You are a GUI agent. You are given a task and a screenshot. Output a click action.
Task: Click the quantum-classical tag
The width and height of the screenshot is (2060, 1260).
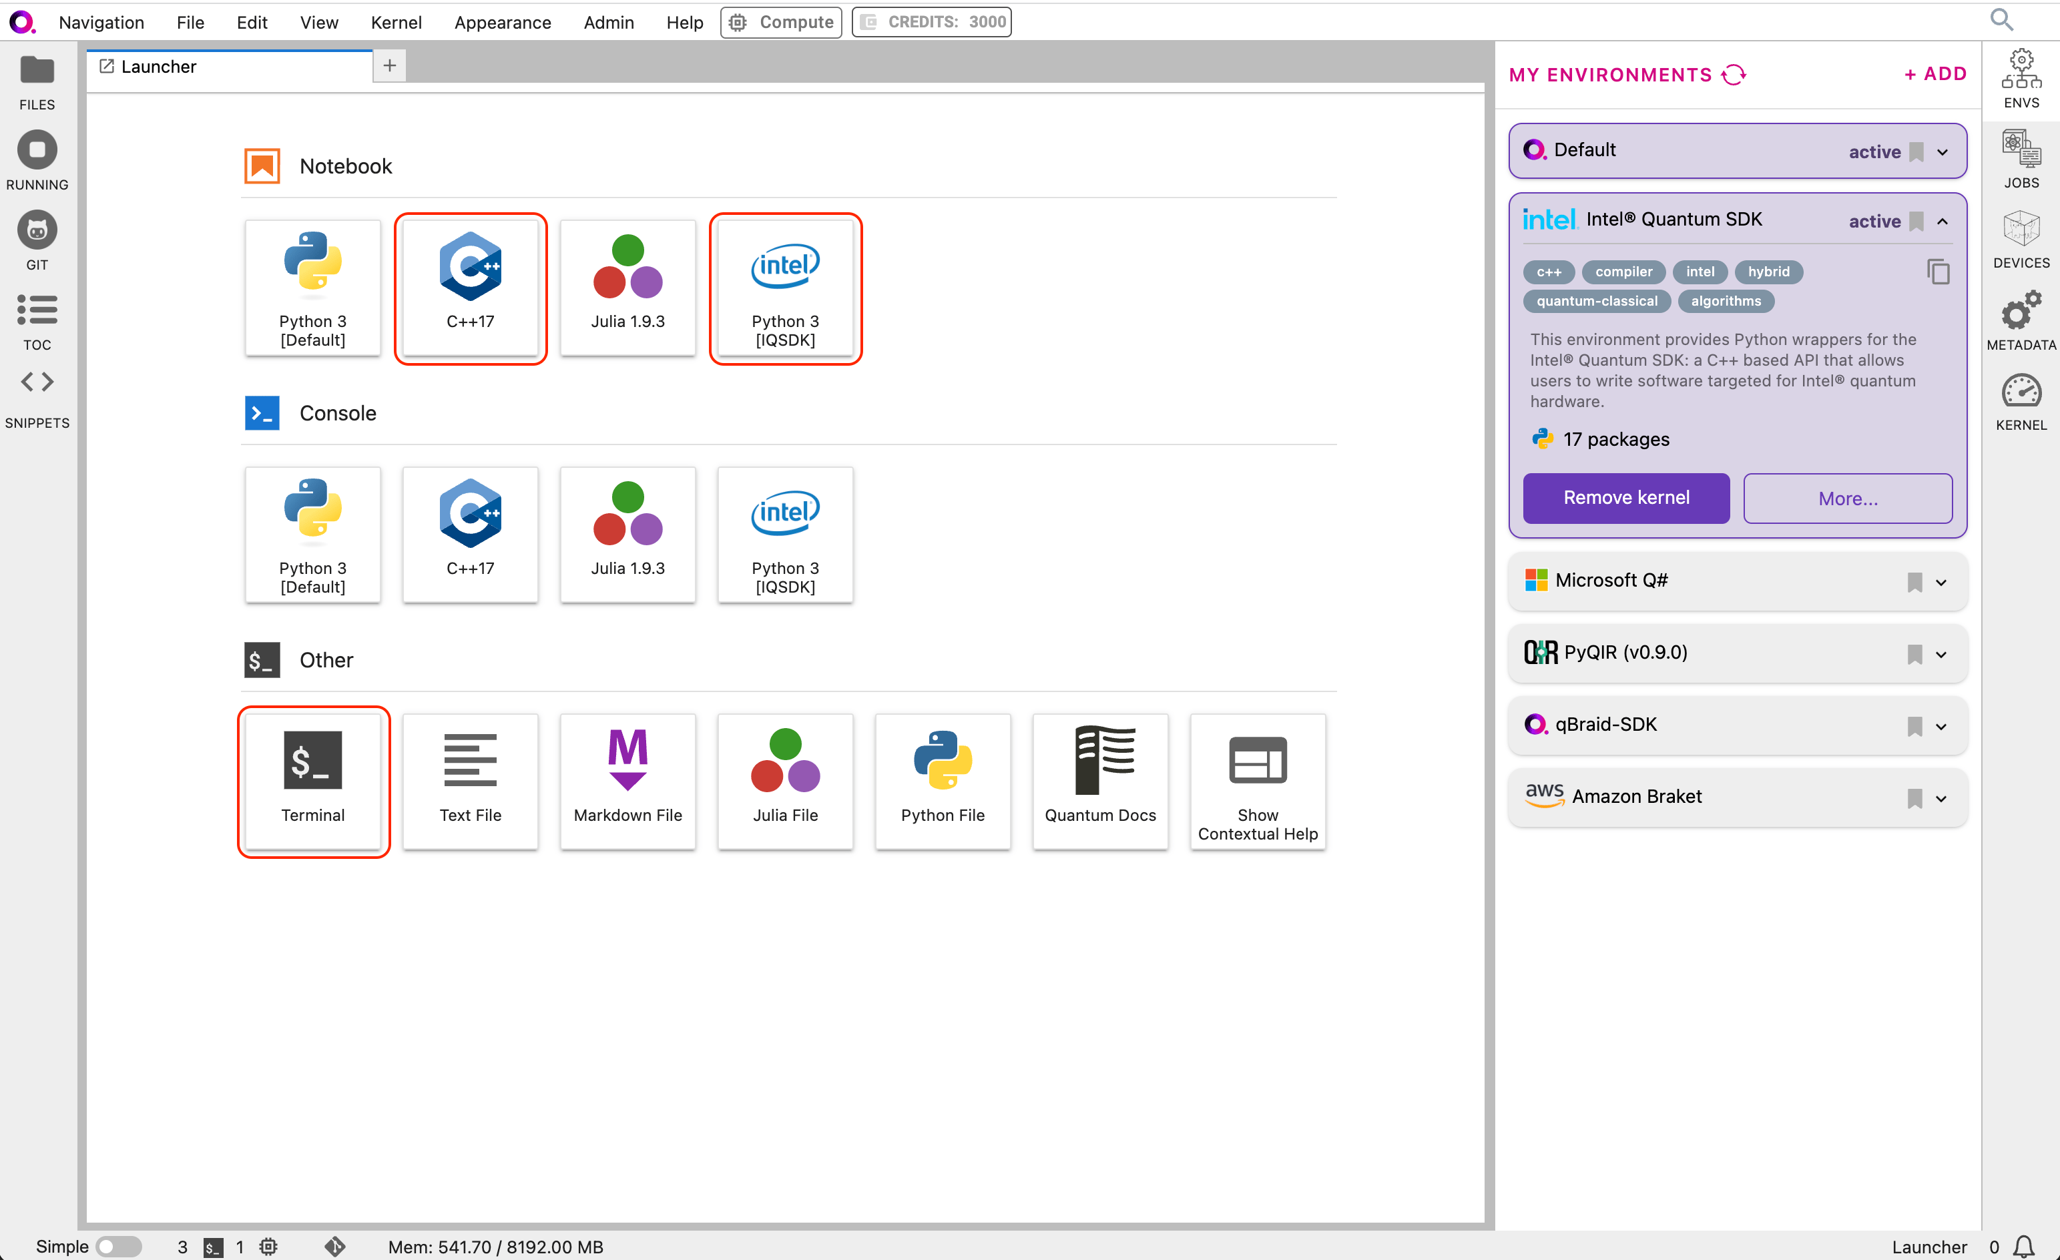(1596, 301)
